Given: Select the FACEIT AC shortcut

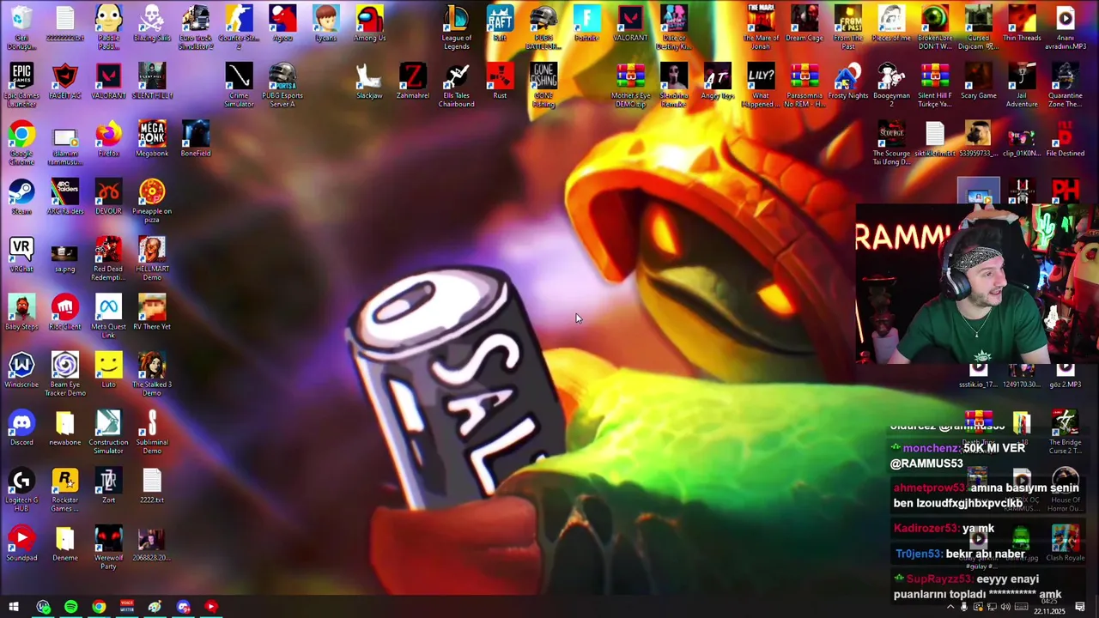Looking at the screenshot, I should [65, 81].
